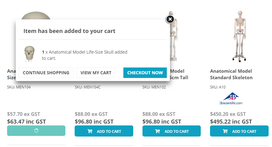The height and width of the screenshot is (147, 272).
Task: Click Continue Shopping button
Action: (x=46, y=73)
